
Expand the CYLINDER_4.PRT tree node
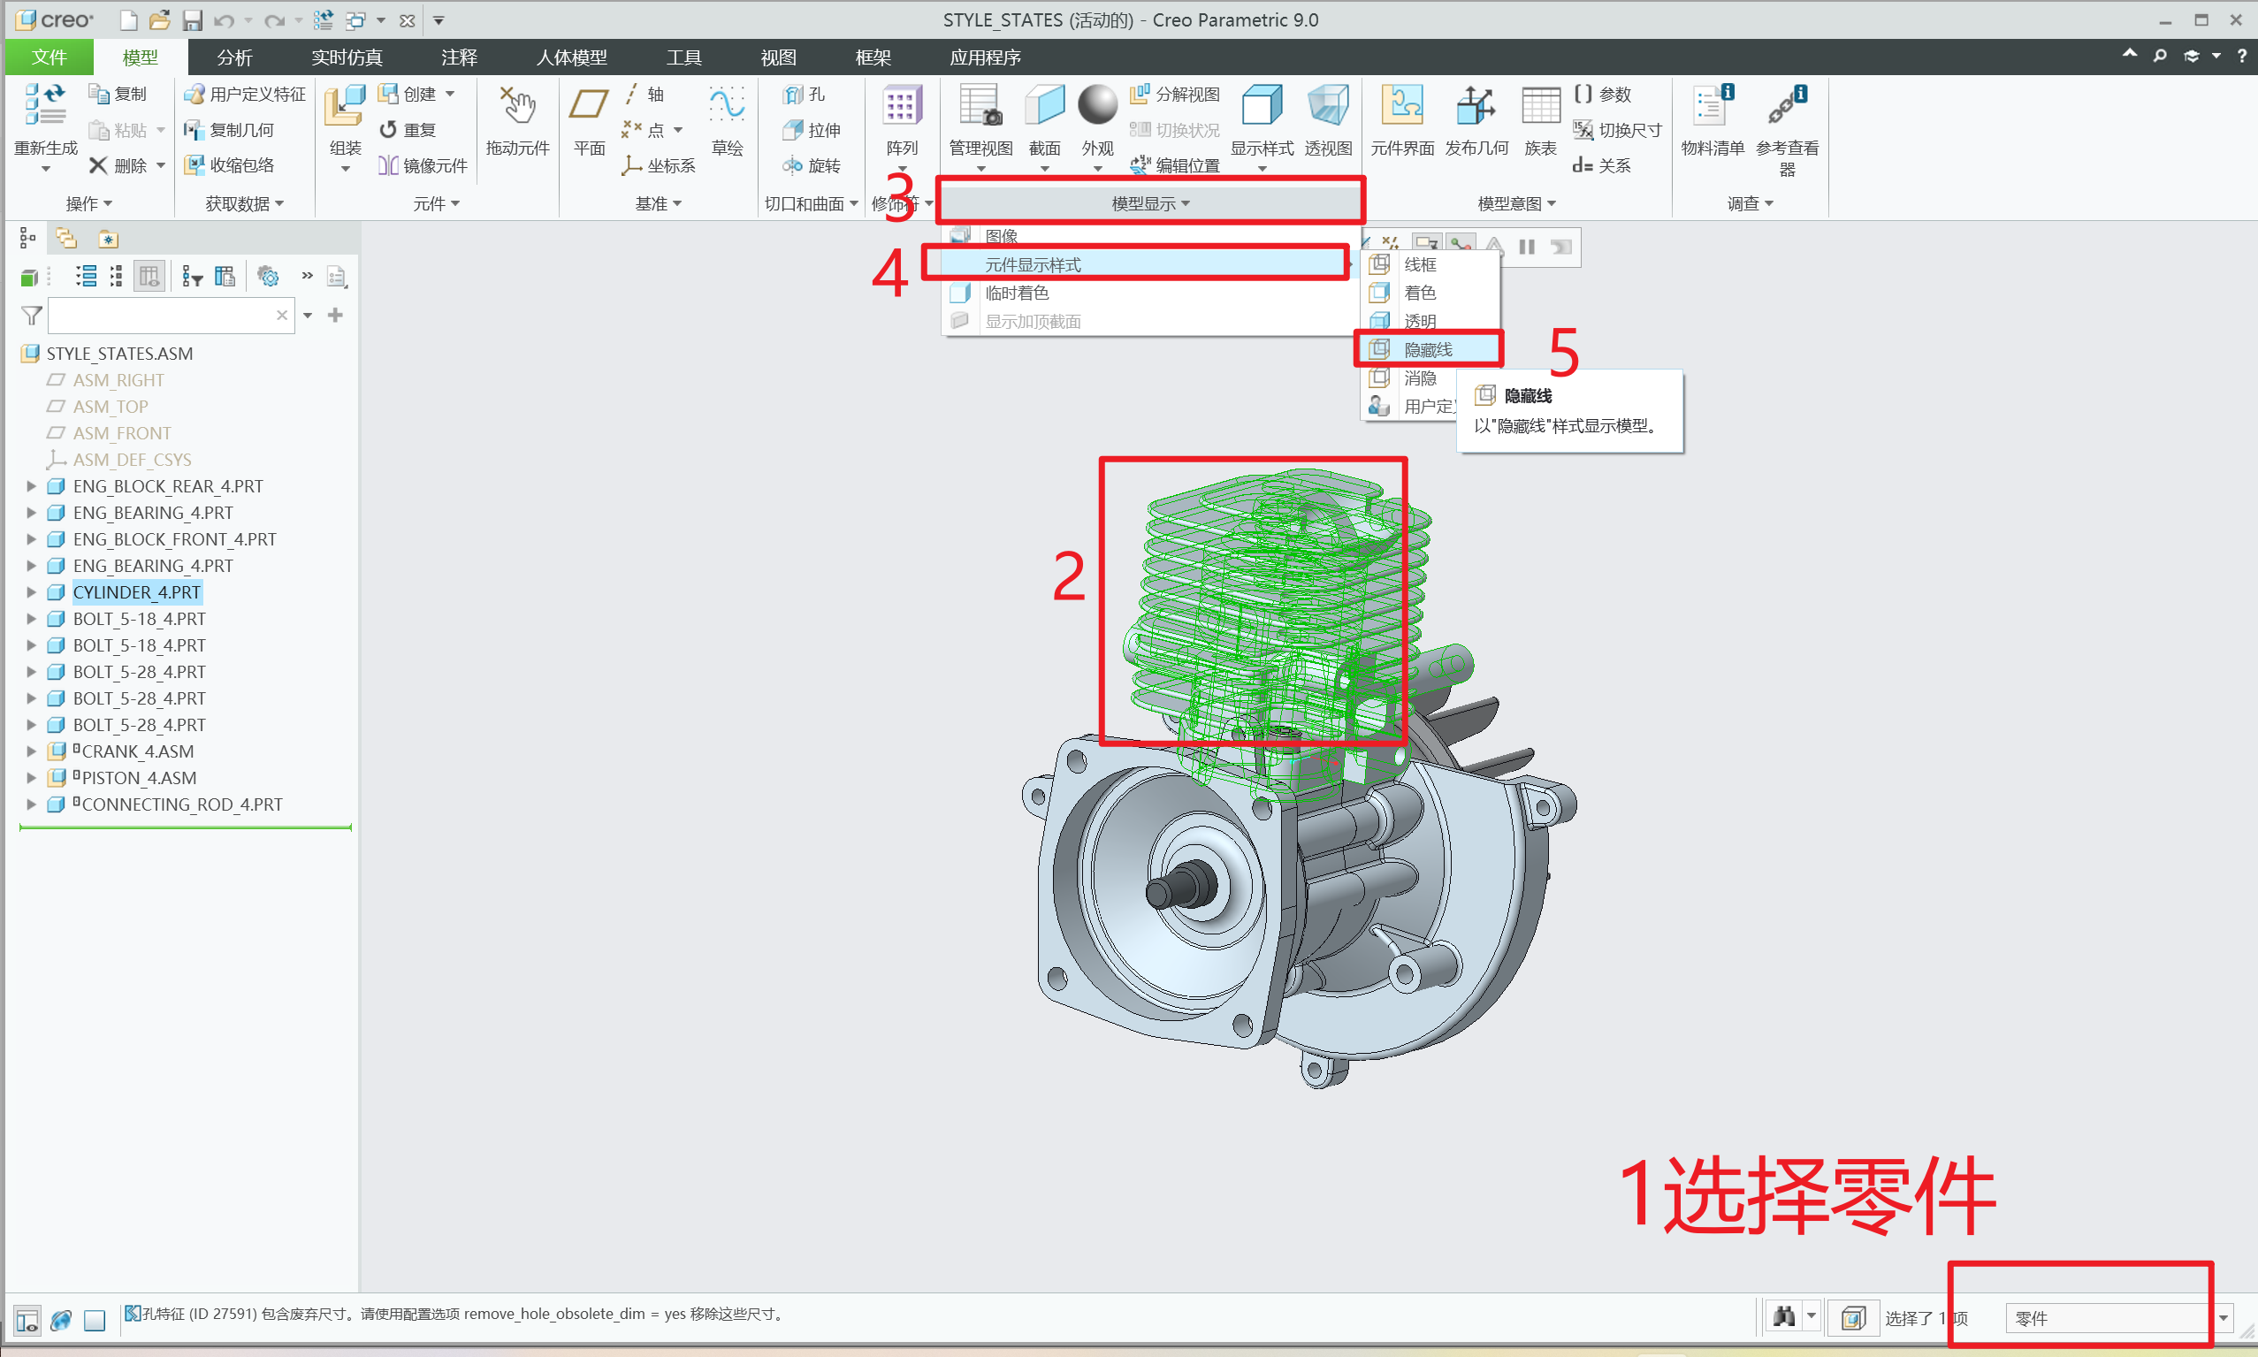(x=31, y=592)
